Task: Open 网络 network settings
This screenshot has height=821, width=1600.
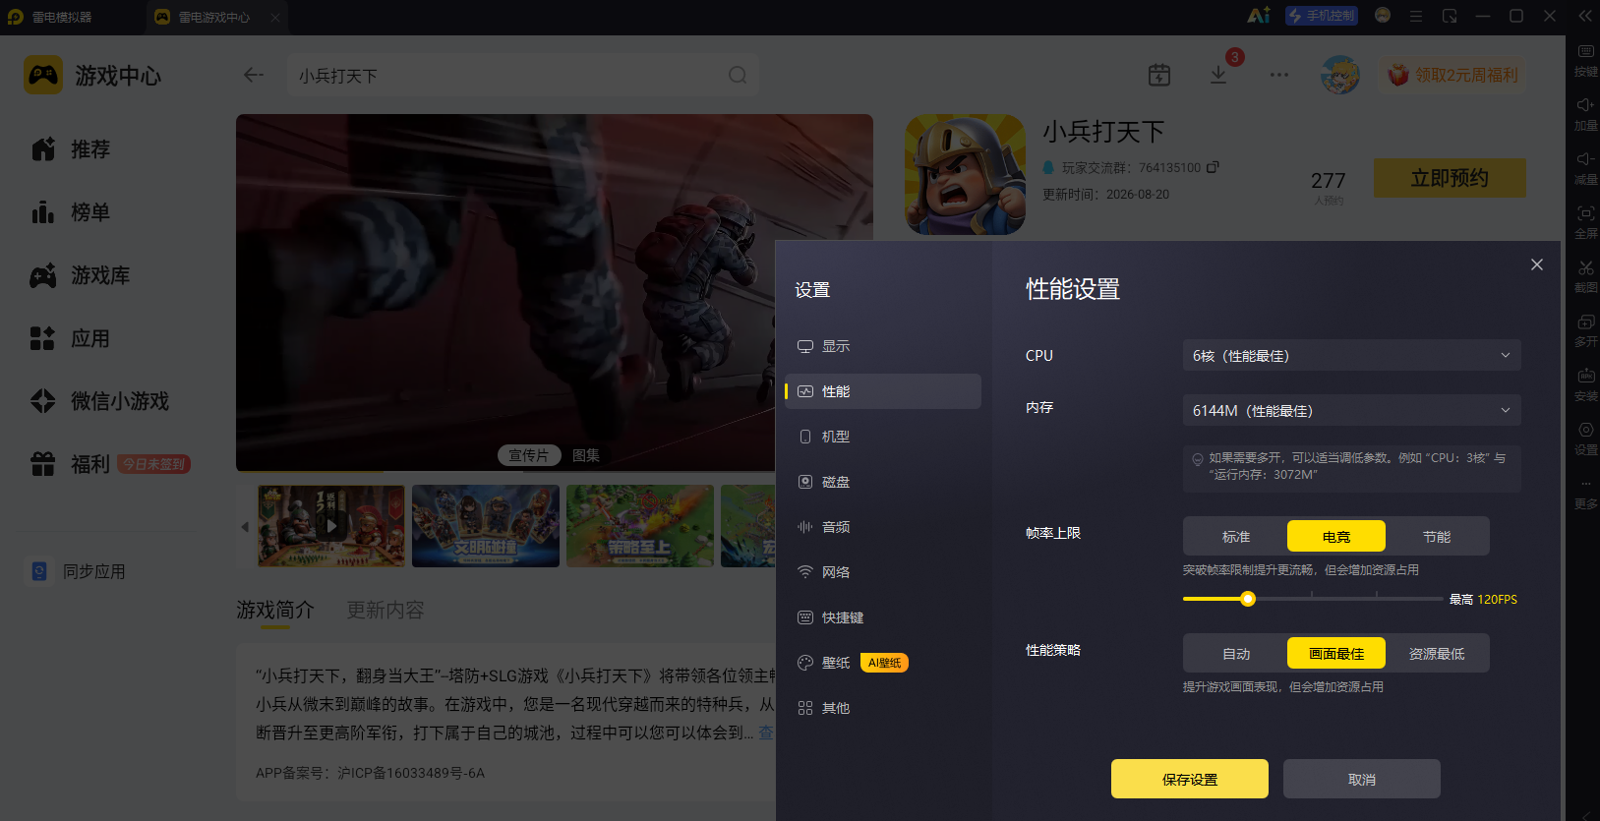Action: coord(883,572)
